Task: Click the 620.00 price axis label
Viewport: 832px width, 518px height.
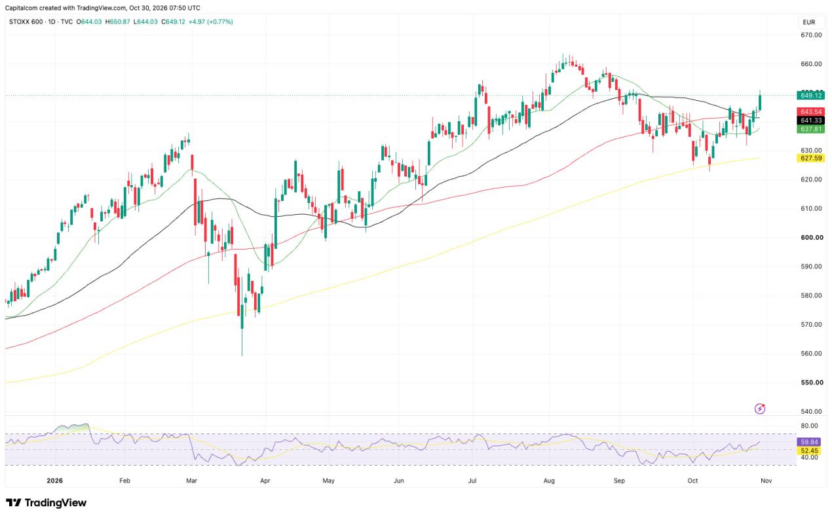Action: [x=811, y=179]
